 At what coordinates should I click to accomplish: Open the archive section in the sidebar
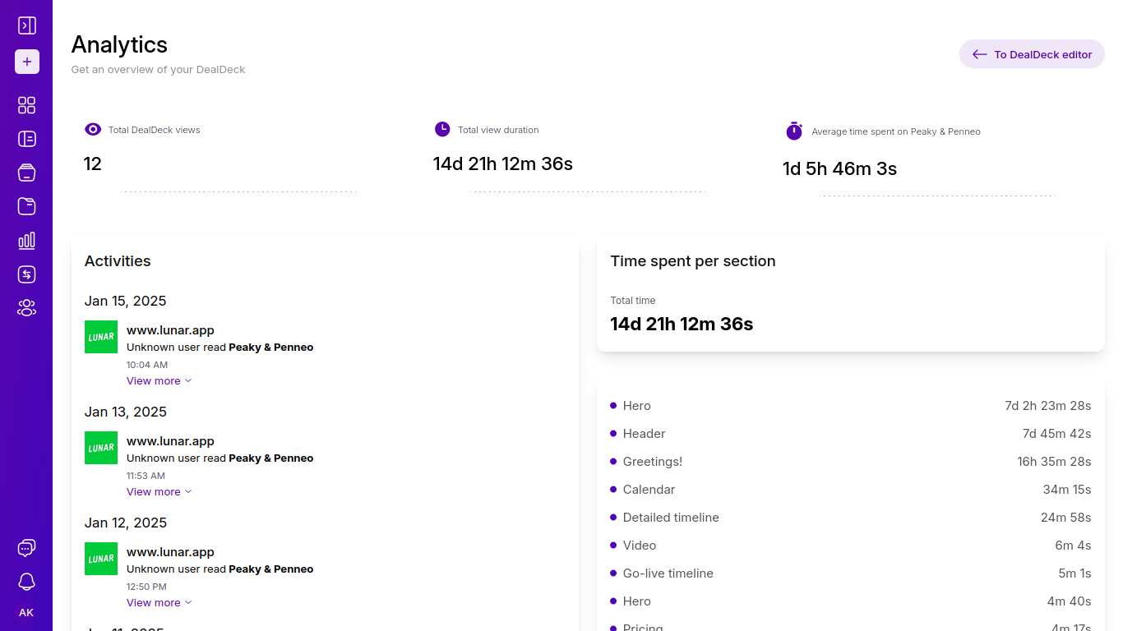pos(26,173)
